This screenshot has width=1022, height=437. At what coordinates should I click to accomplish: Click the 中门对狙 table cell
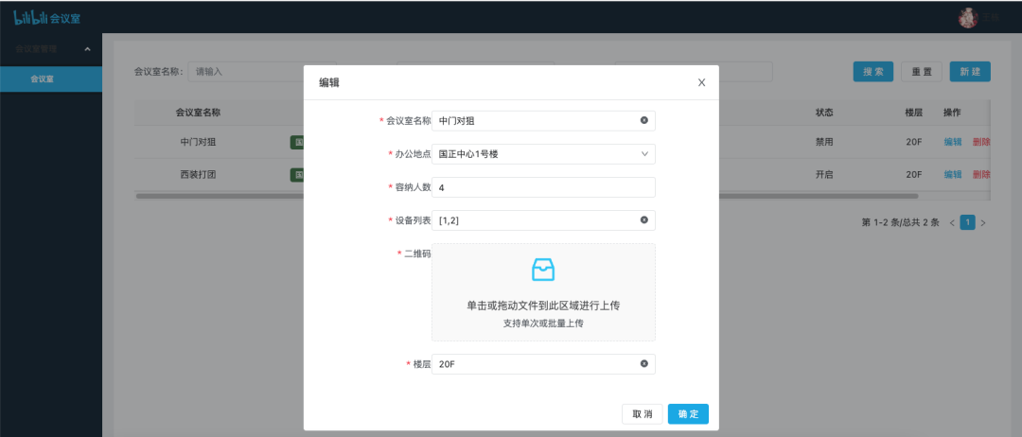click(x=198, y=141)
